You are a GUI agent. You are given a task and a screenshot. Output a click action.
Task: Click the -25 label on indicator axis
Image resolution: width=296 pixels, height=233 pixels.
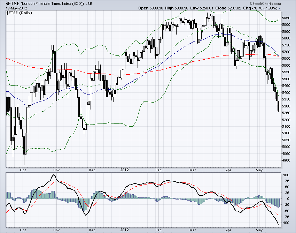click(286, 205)
